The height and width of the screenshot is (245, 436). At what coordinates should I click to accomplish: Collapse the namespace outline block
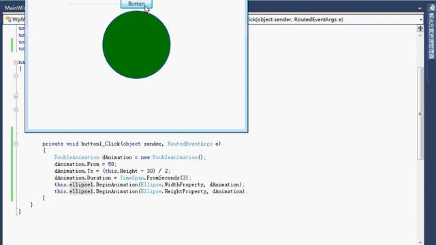pyautogui.click(x=16, y=62)
